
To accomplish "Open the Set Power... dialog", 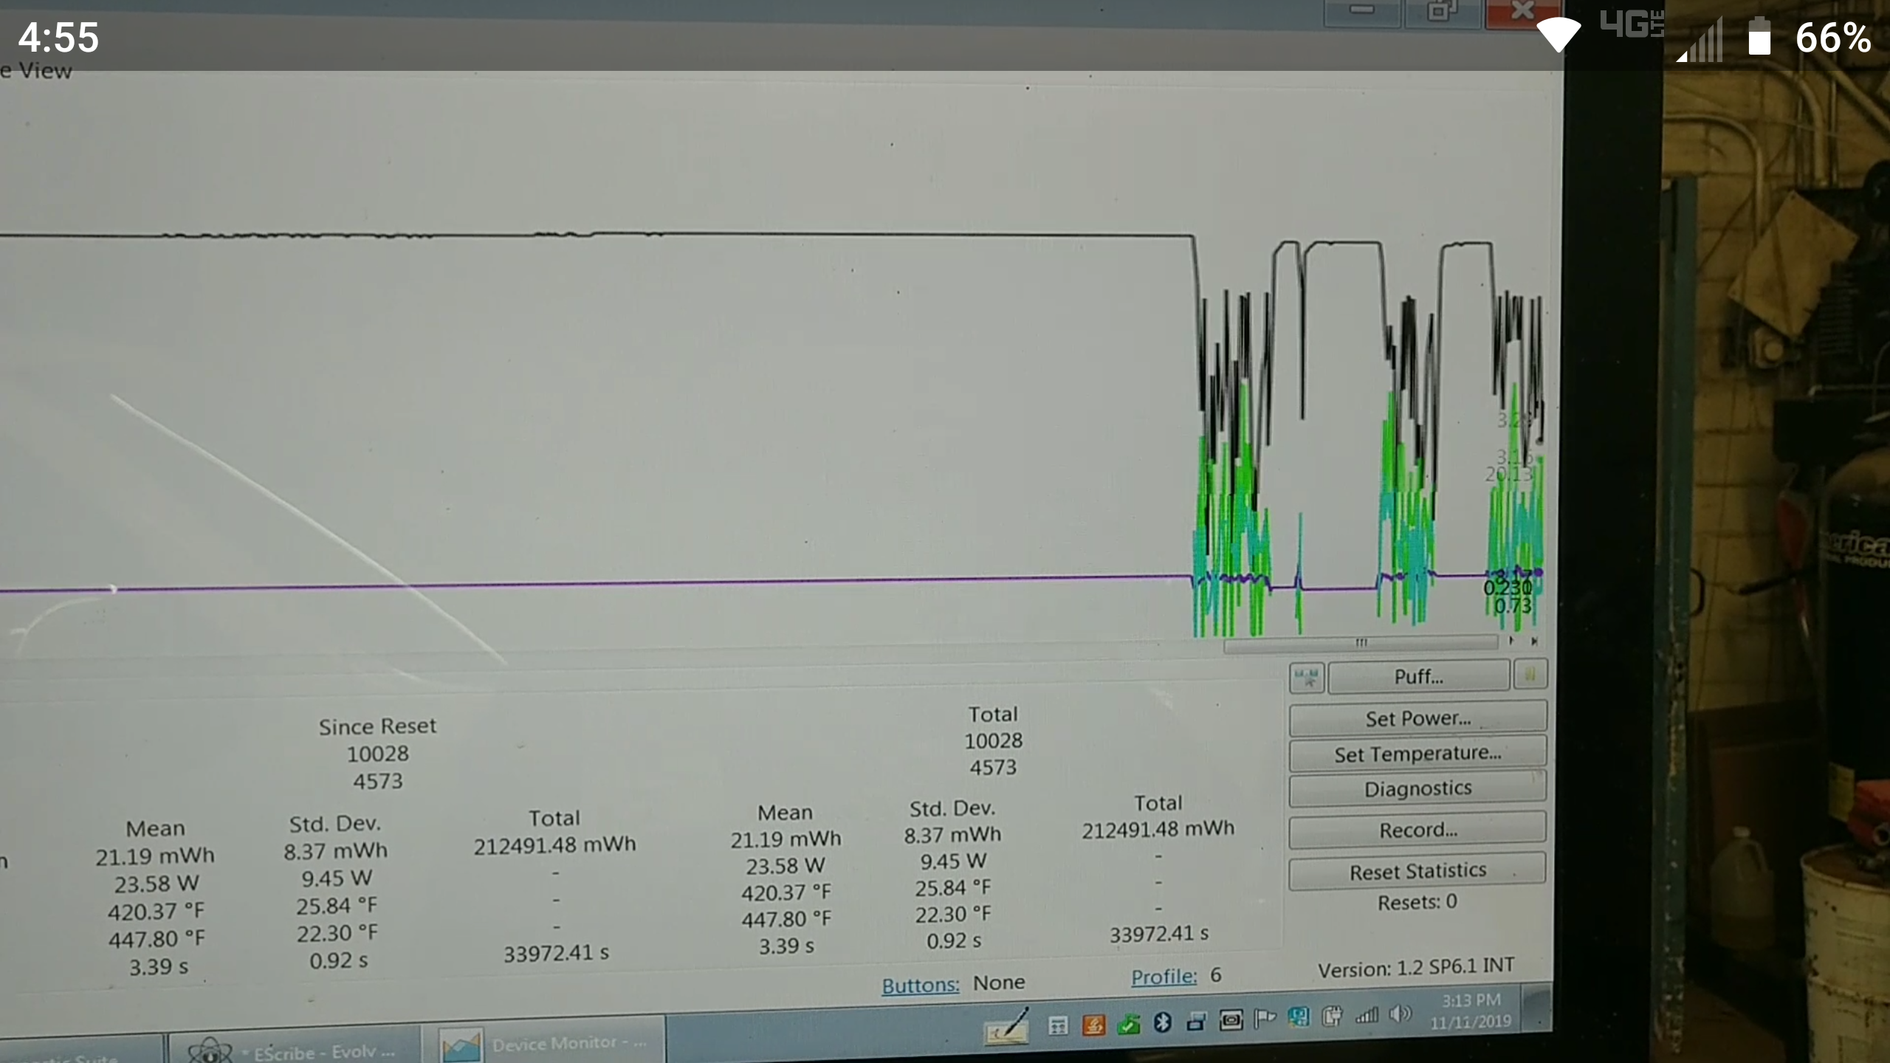I will 1417,718.
